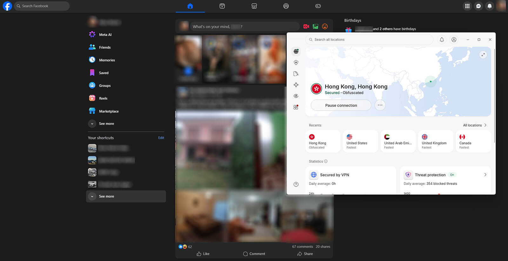
Task: Connect to United Arab Emirates recent server
Action: click(x=398, y=141)
